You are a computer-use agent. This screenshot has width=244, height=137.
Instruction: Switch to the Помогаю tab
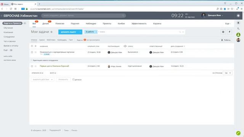(60, 24)
